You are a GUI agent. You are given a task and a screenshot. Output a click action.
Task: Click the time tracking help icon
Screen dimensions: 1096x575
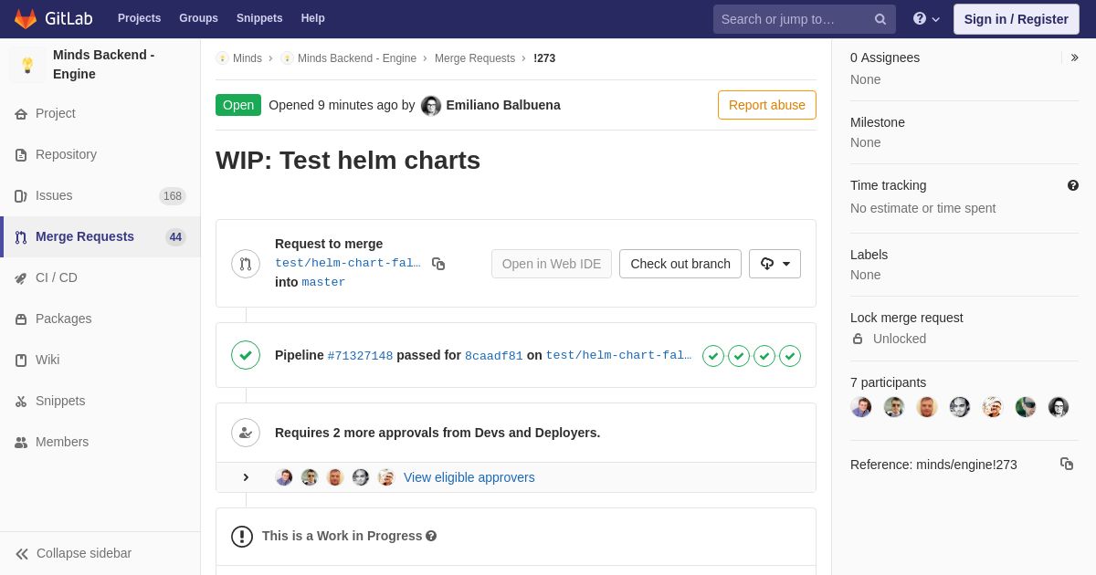(x=1072, y=185)
